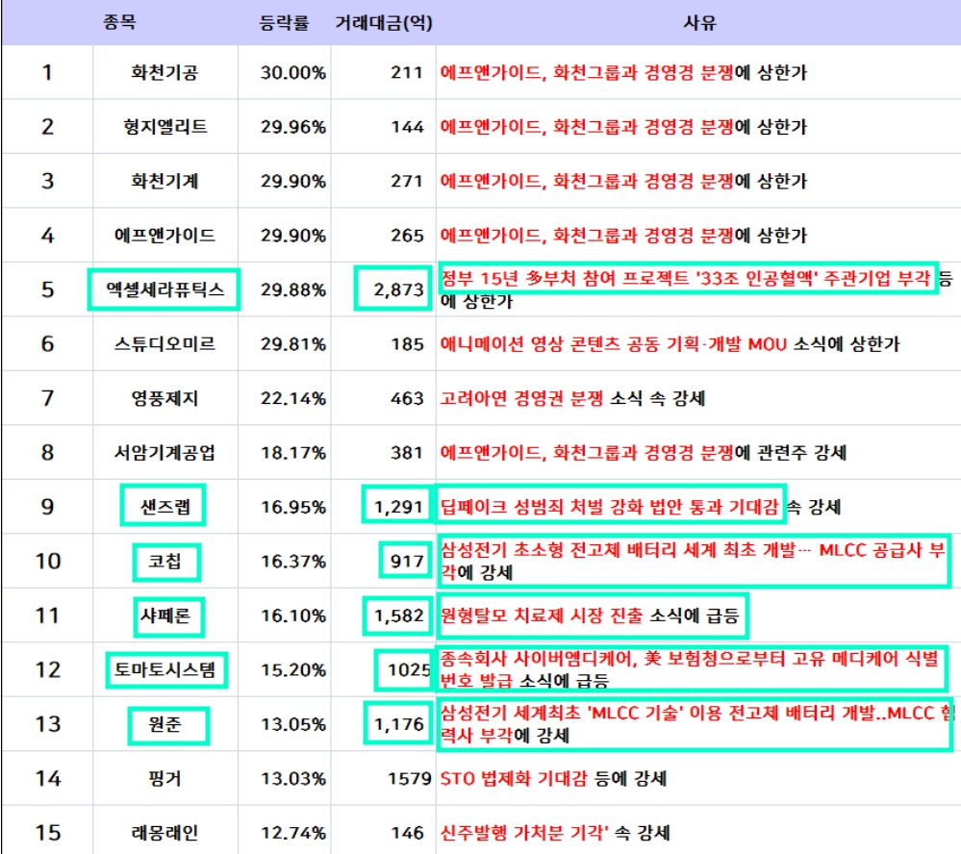Click the 12.74% change rate cell
The image size is (961, 854).
pyautogui.click(x=293, y=833)
